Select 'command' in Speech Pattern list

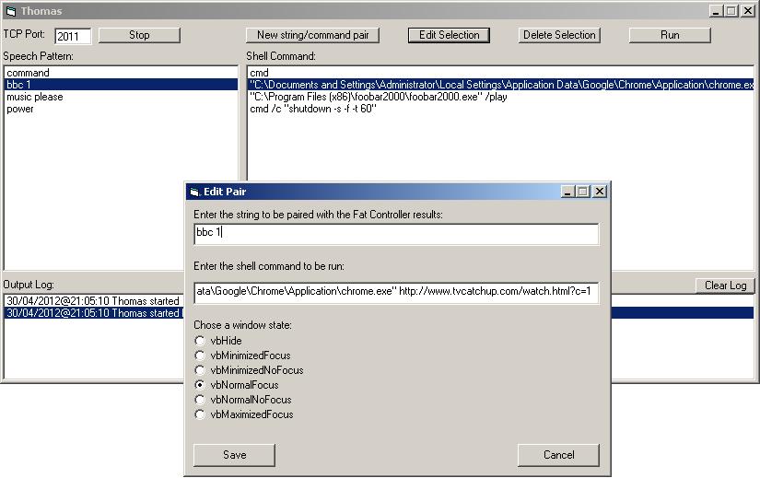pos(121,73)
